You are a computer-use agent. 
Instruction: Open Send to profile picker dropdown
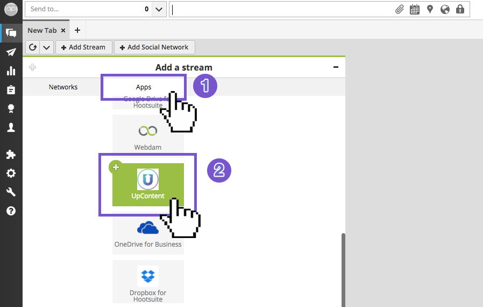click(159, 9)
